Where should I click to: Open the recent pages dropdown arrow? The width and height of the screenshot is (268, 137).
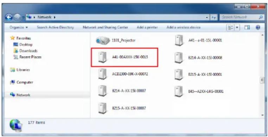(x=23, y=18)
